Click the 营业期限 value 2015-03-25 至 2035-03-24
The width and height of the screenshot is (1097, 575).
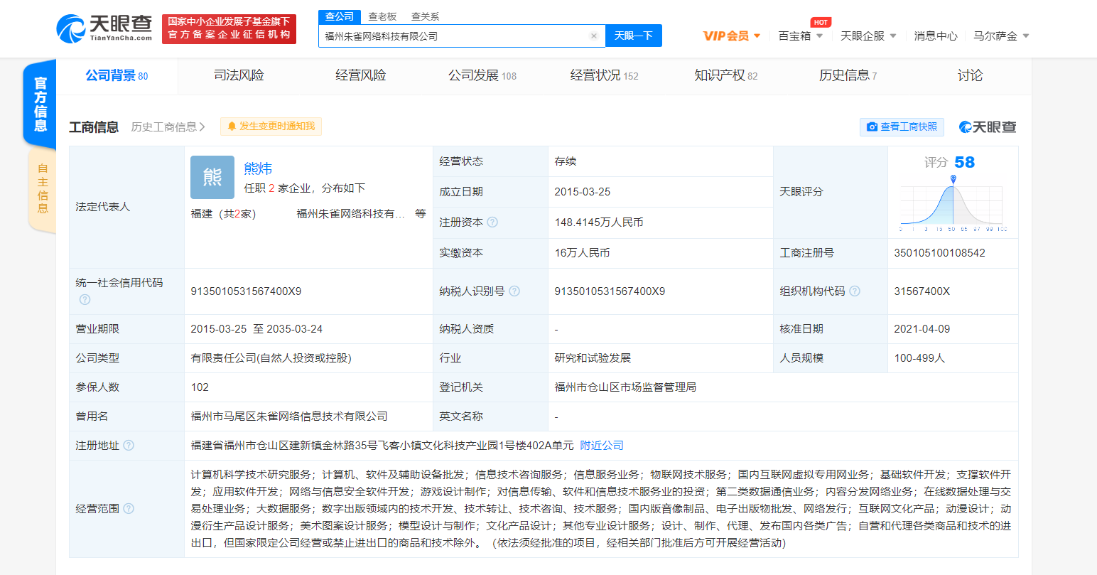[x=256, y=329]
